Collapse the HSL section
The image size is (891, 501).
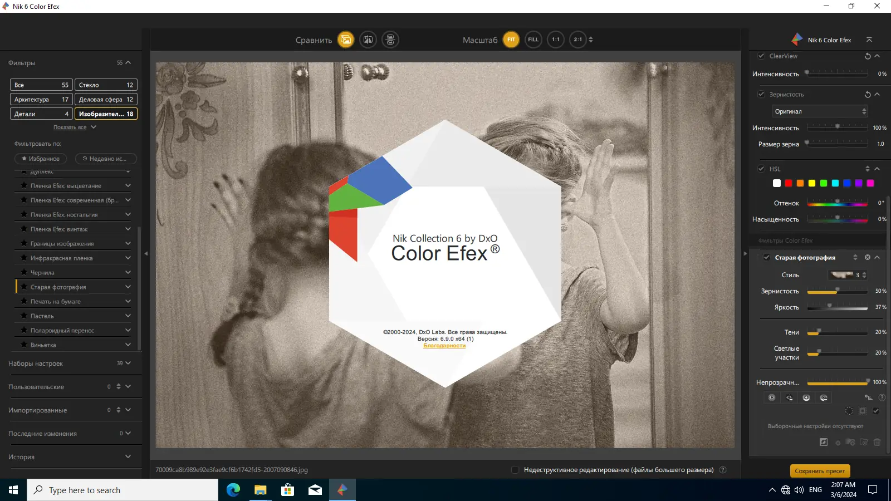pyautogui.click(x=877, y=169)
